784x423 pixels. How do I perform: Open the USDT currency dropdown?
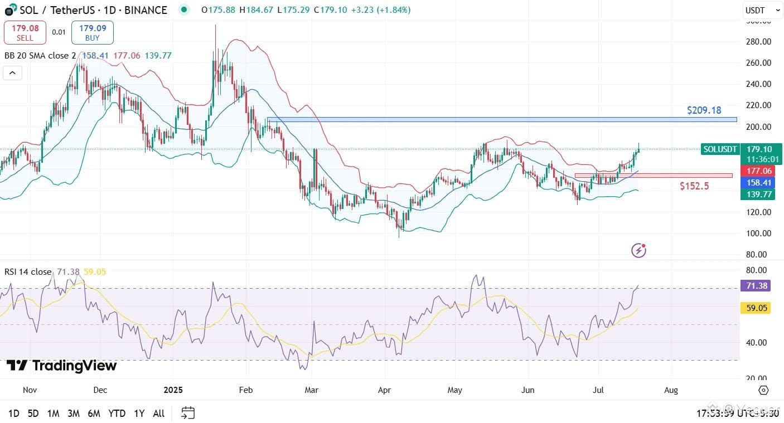763,10
